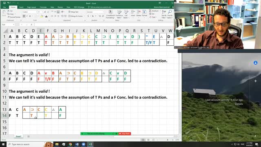The height and width of the screenshot is (147, 261).
Task: Open Cell Styles gallery
Action: tap(126, 14)
